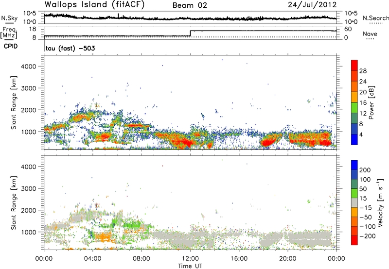Screen dimensions: 389x269
Task: Click the '00:00' label at the axis end
Action: pyautogui.click(x=336, y=259)
